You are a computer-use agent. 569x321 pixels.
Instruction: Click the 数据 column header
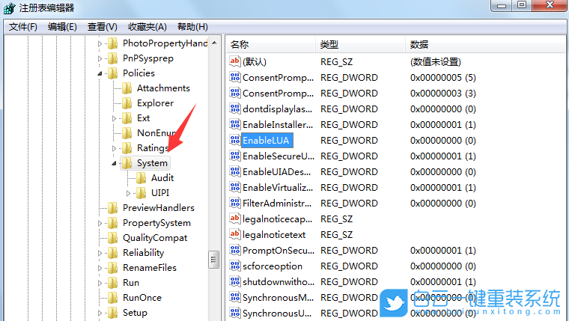[x=419, y=44]
